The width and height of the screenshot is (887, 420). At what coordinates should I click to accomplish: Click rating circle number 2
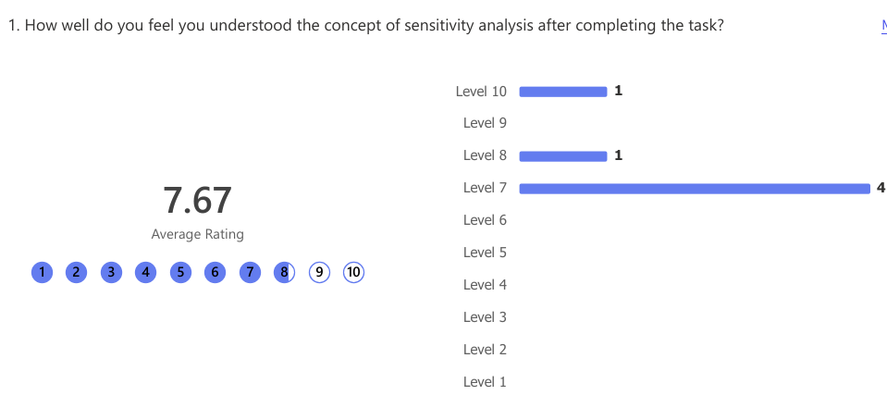[77, 272]
